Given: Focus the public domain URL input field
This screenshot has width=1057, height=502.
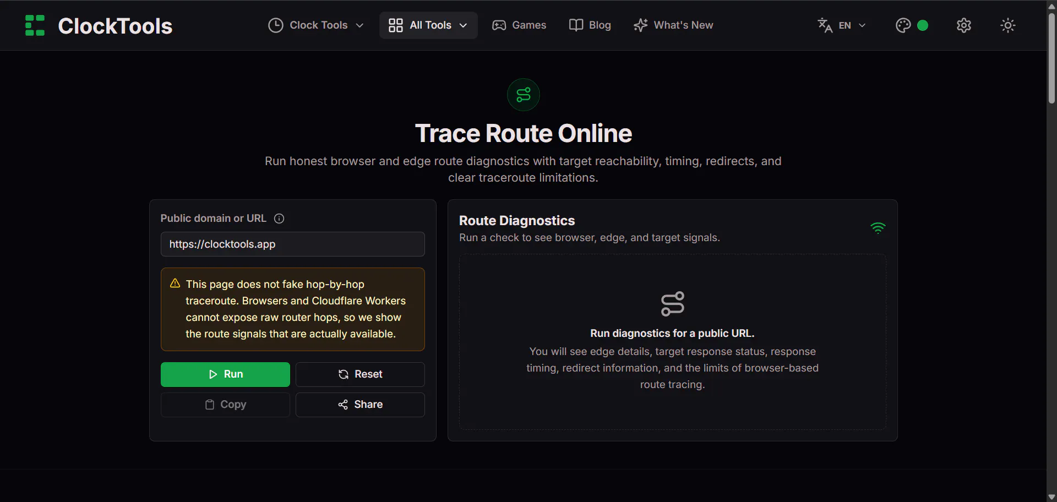Looking at the screenshot, I should 293,244.
